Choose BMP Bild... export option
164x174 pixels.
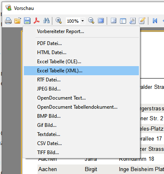(x=81, y=116)
